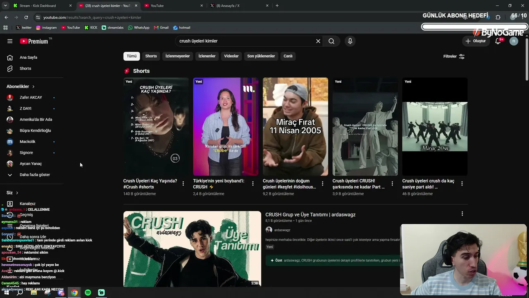Viewport: 529px width, 298px height.
Task: Start voice search with the microphone icon
Action: tap(350, 41)
